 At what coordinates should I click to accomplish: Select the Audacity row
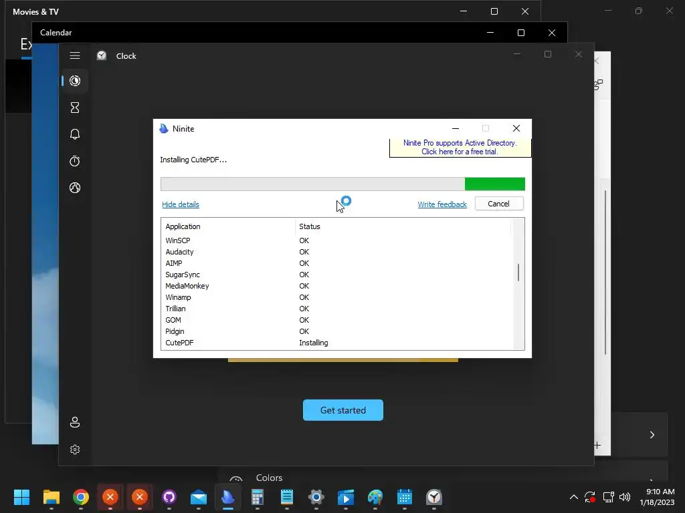(x=336, y=252)
